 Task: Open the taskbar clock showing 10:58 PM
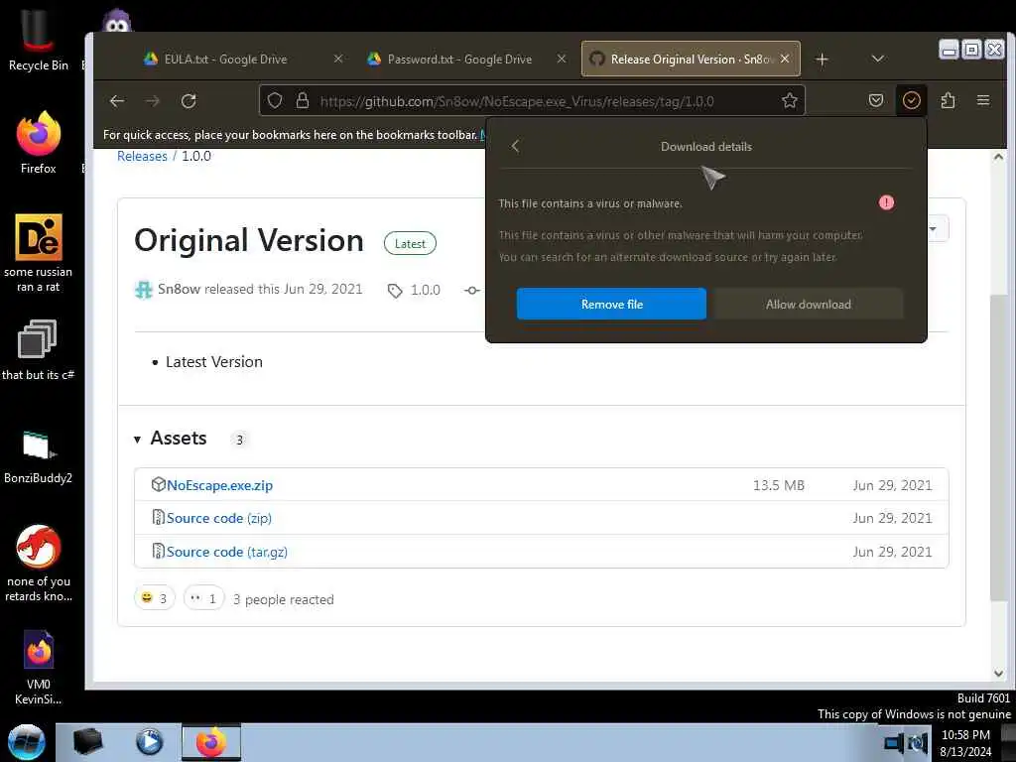pos(965,743)
